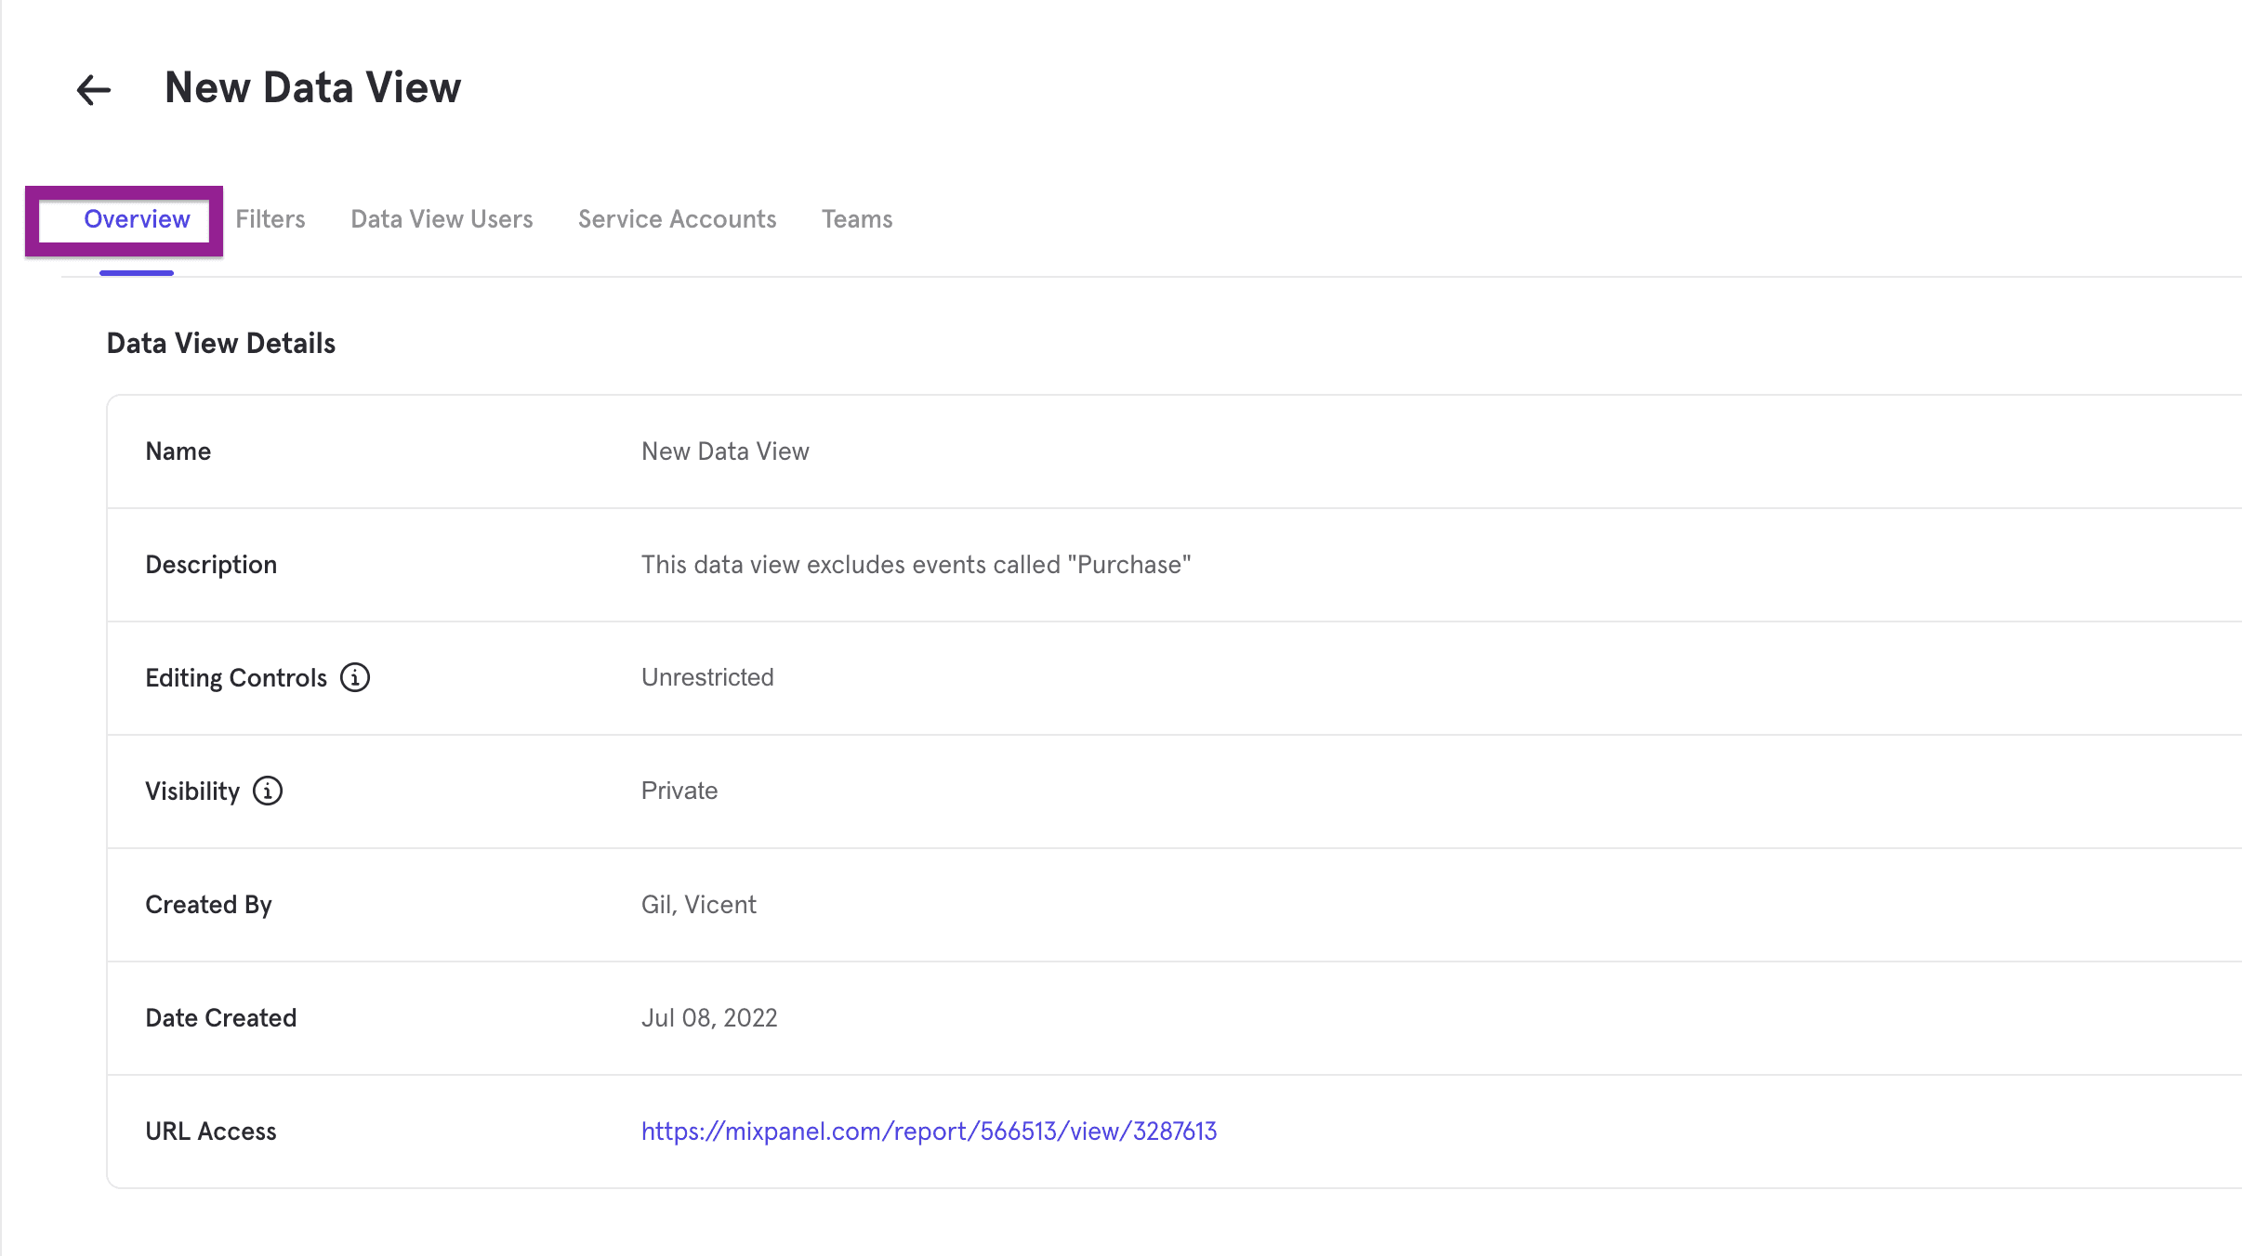Image resolution: width=2242 pixels, height=1256 pixels.
Task: Click the back arrow to leave New Data View
Action: pyautogui.click(x=92, y=89)
